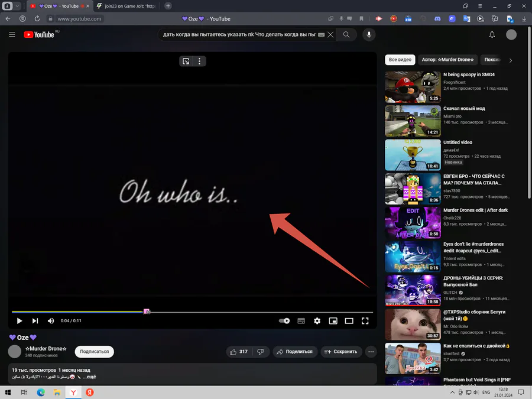This screenshot has width=532, height=399.
Task: Select the Похожие filter chip
Action: click(x=492, y=60)
